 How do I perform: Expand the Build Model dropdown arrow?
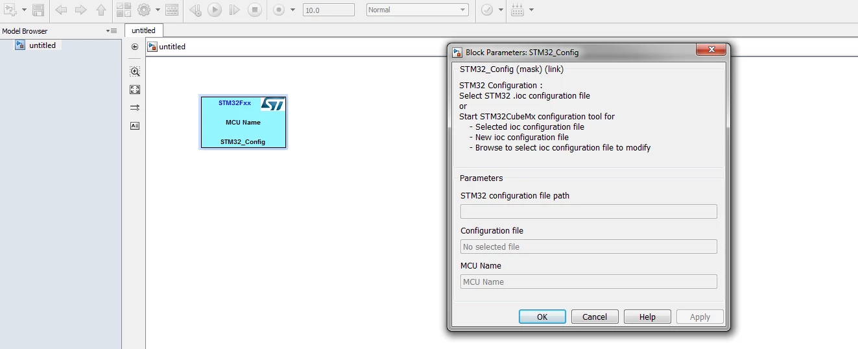tap(531, 10)
